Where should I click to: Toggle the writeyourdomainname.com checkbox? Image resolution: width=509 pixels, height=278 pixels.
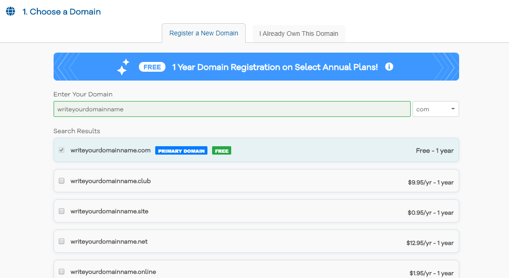point(62,150)
